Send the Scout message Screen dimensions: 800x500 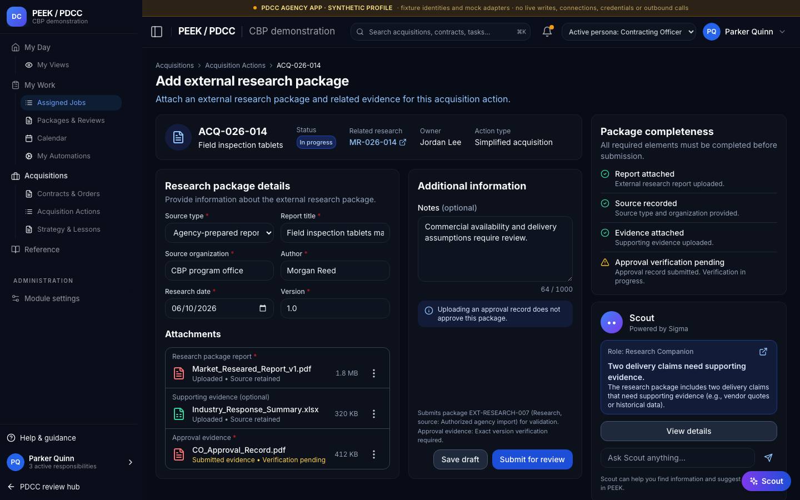(x=768, y=458)
